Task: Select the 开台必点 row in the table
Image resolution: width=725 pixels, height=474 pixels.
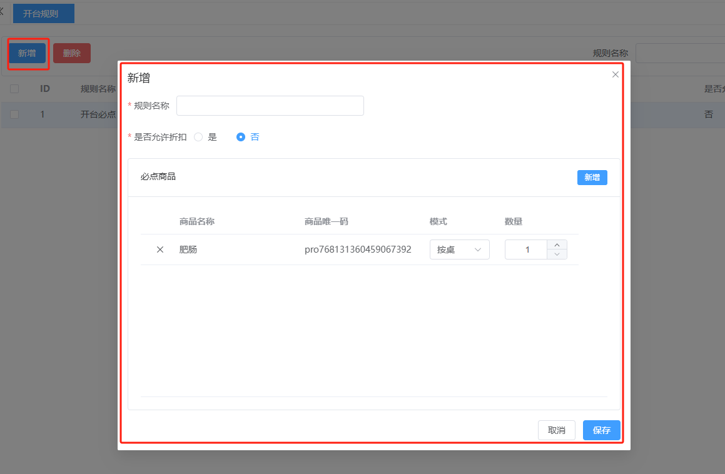Action: tap(98, 114)
